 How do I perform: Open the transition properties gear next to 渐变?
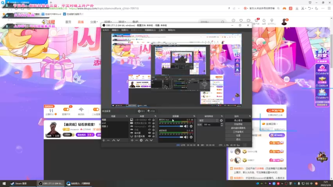click(x=221, y=121)
